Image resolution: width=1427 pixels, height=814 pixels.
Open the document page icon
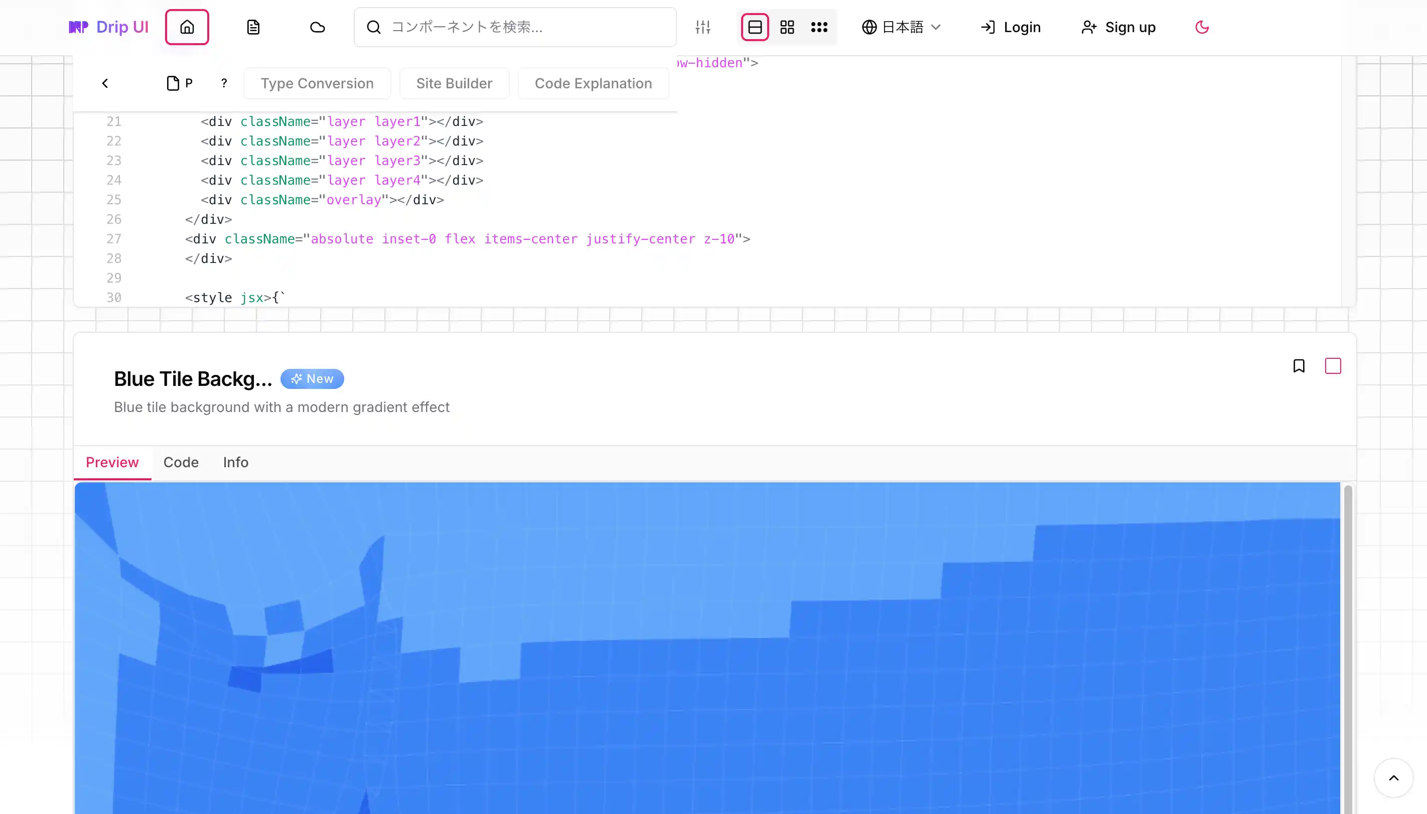point(253,27)
